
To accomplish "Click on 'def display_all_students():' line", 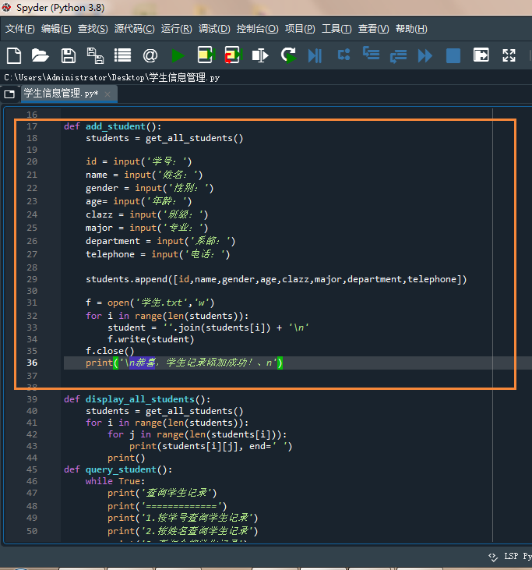I will pos(137,399).
